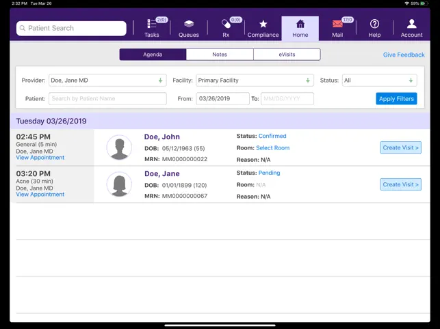The image size is (440, 329).
Task: Open the Rx pill icon
Action: [x=226, y=24]
